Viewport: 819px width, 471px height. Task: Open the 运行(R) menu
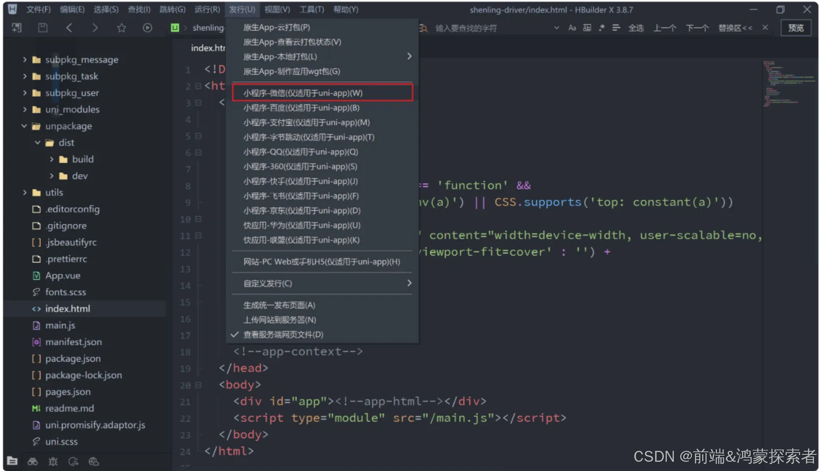pyautogui.click(x=207, y=9)
